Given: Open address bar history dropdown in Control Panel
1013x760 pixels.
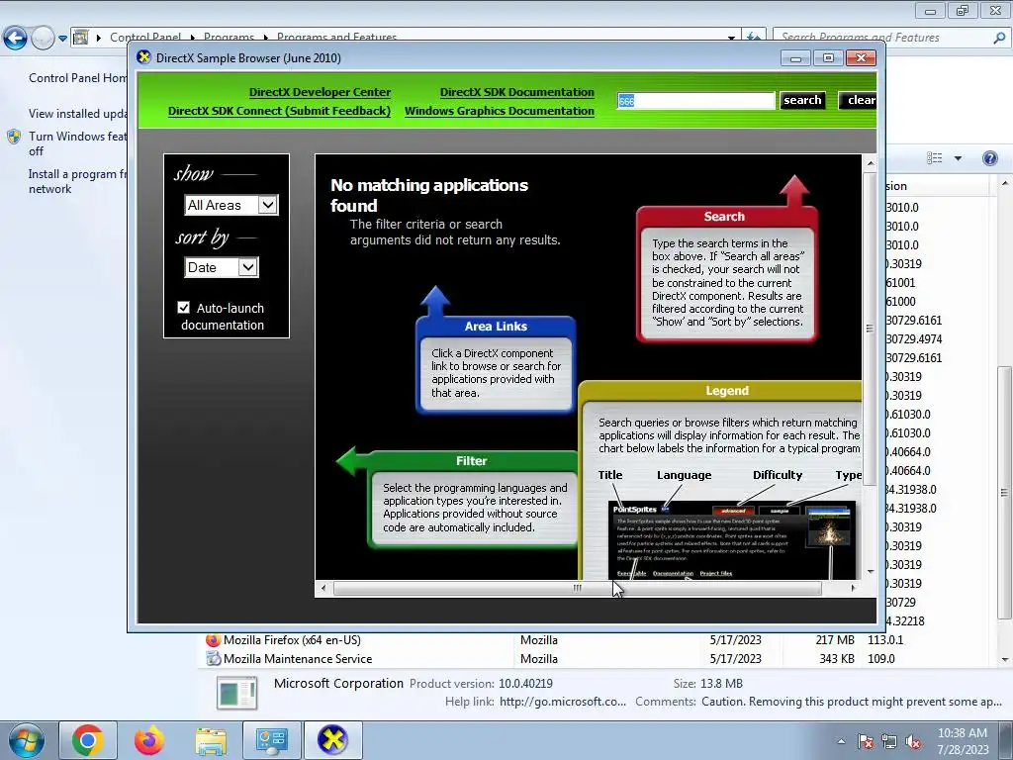Looking at the screenshot, I should click(731, 38).
